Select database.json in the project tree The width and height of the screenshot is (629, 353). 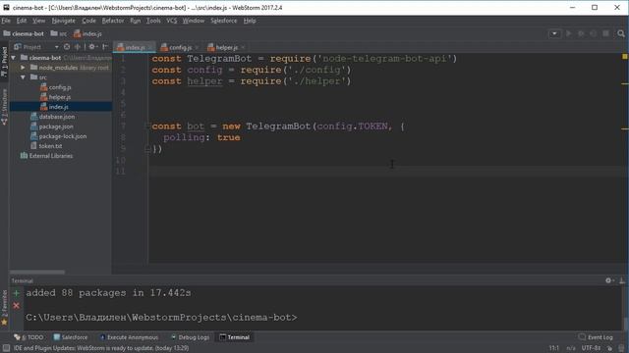tap(53, 117)
